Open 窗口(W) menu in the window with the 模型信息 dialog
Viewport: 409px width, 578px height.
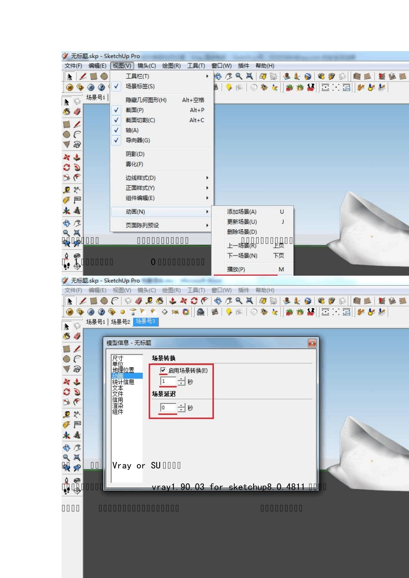pyautogui.click(x=221, y=290)
